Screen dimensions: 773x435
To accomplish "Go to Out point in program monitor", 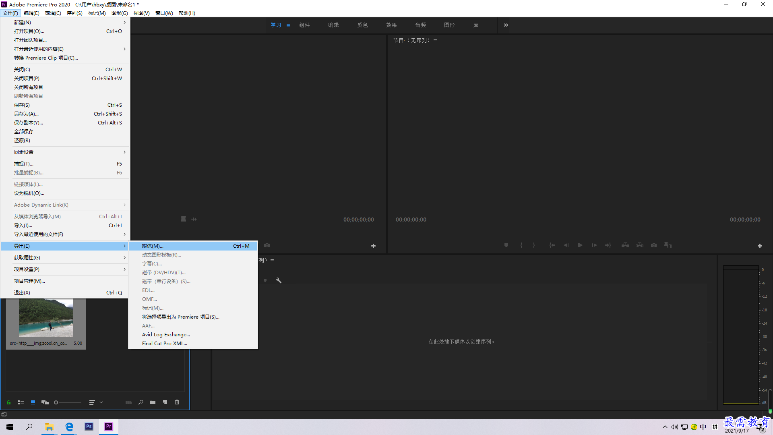I will (x=608, y=245).
